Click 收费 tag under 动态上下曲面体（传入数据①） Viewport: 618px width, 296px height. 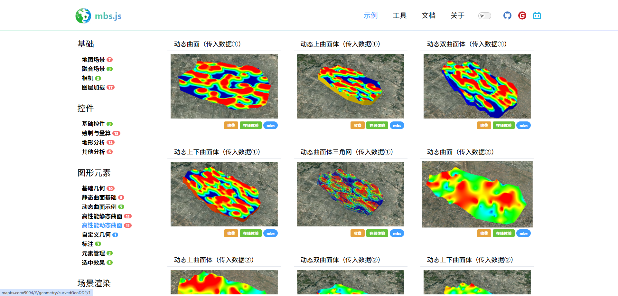pos(231,234)
